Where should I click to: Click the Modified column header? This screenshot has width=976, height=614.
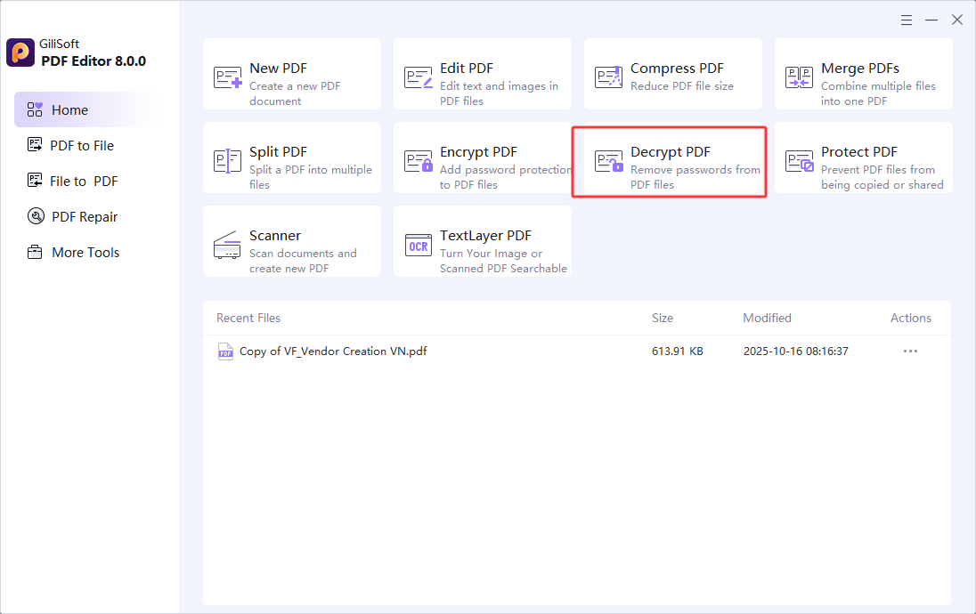767,318
